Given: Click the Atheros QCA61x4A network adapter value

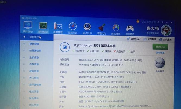Looking at the screenshot, I should [115, 106].
